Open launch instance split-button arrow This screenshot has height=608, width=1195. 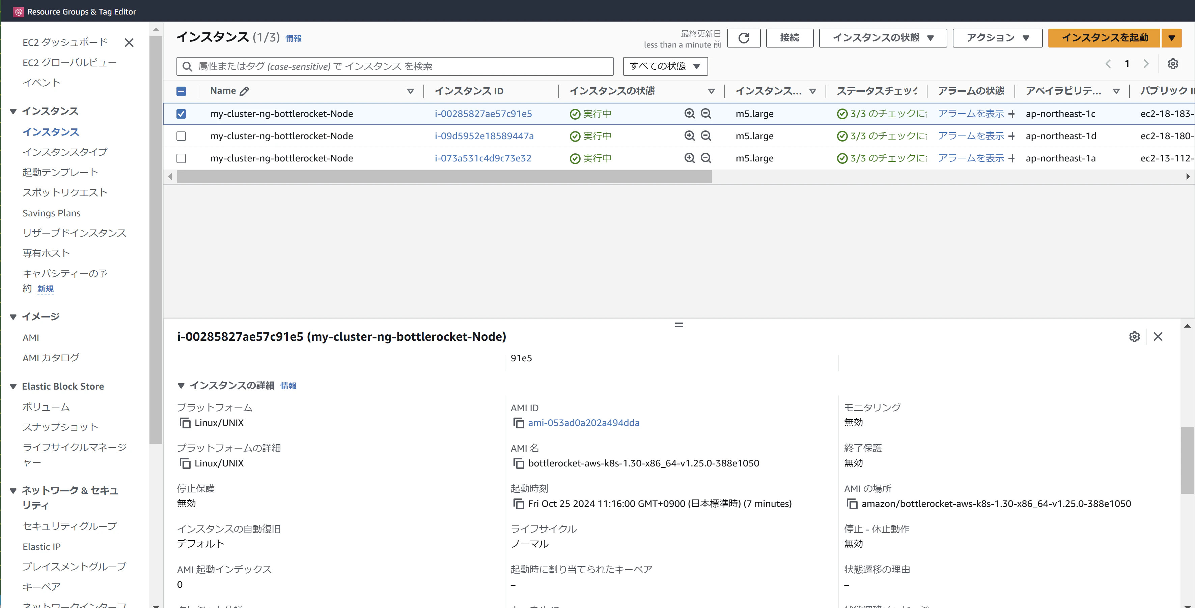click(x=1171, y=38)
